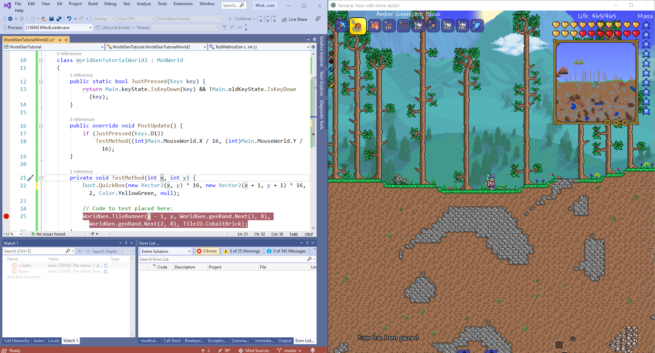Pin the WorldGenTutorialWorld2.cs tab
This screenshot has height=353, width=655.
point(60,40)
